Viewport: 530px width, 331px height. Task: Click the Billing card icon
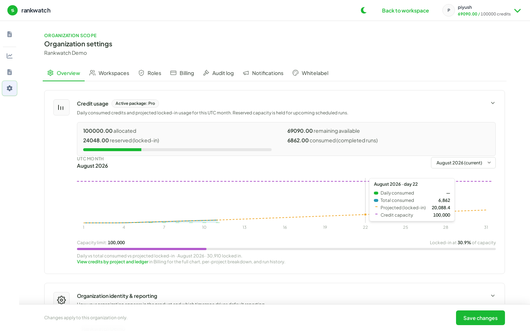[173, 73]
